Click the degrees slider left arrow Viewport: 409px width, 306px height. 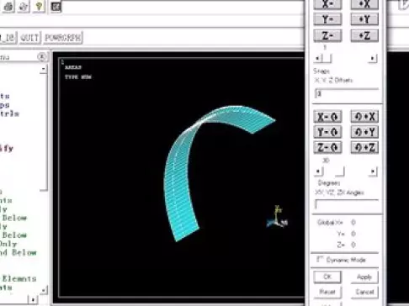pos(318,171)
